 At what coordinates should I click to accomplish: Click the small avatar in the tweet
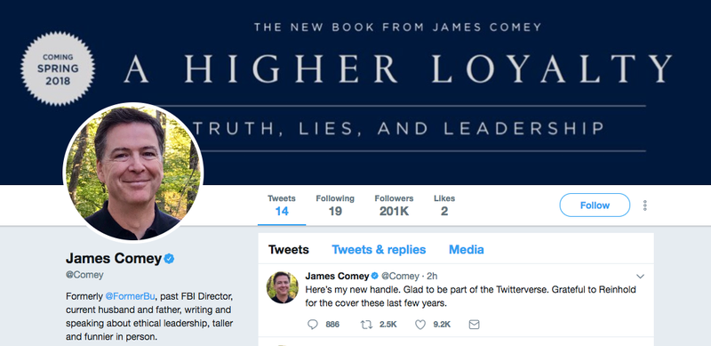tap(282, 287)
